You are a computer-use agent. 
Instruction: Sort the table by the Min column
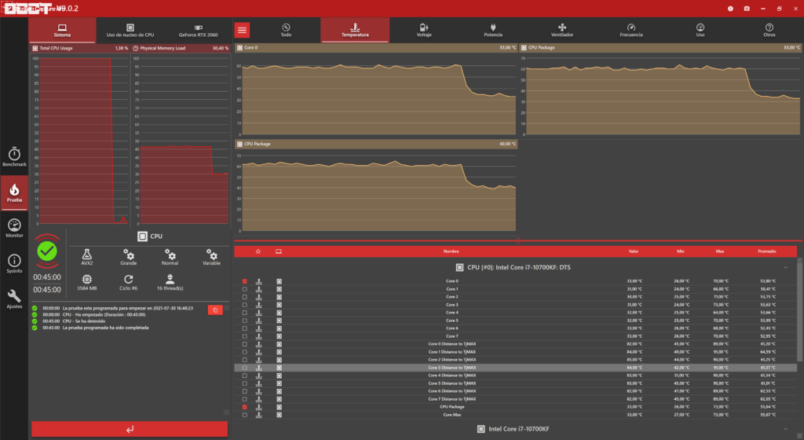681,251
